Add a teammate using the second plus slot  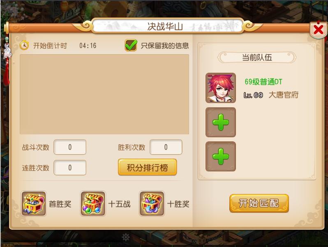[x=221, y=157]
